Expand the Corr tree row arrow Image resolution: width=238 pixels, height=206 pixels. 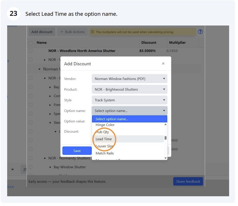point(50,96)
